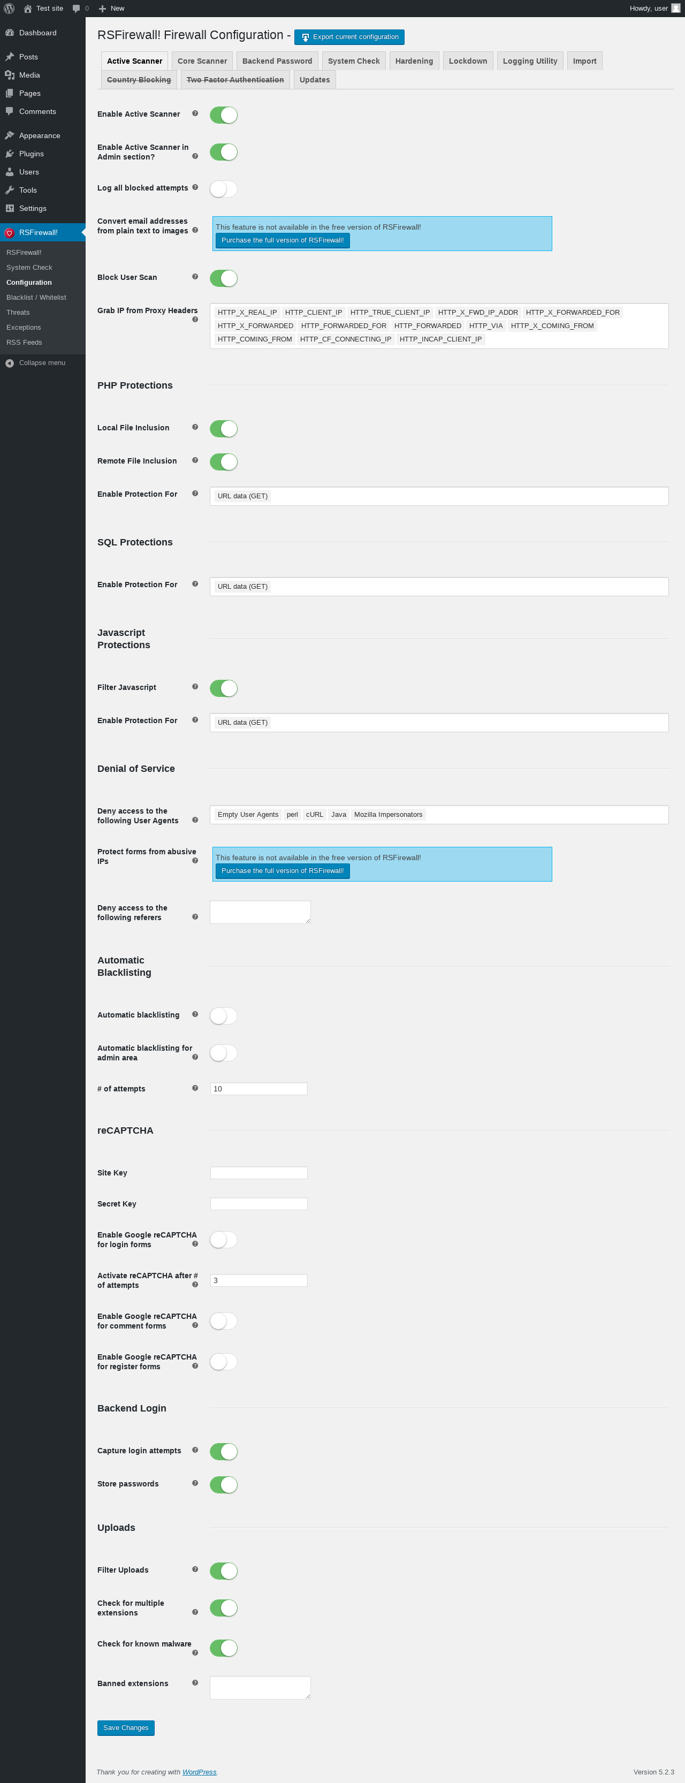This screenshot has height=1783, width=685.
Task: Click the help icon beside Filter Javascript
Action: click(195, 687)
